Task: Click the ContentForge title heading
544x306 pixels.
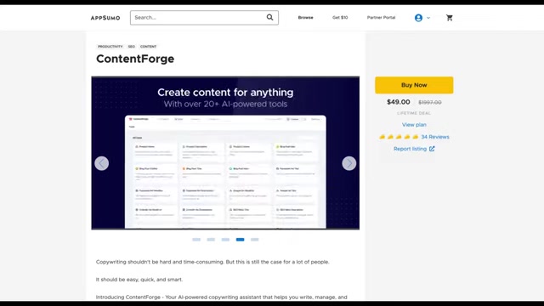Action: pyautogui.click(x=135, y=59)
